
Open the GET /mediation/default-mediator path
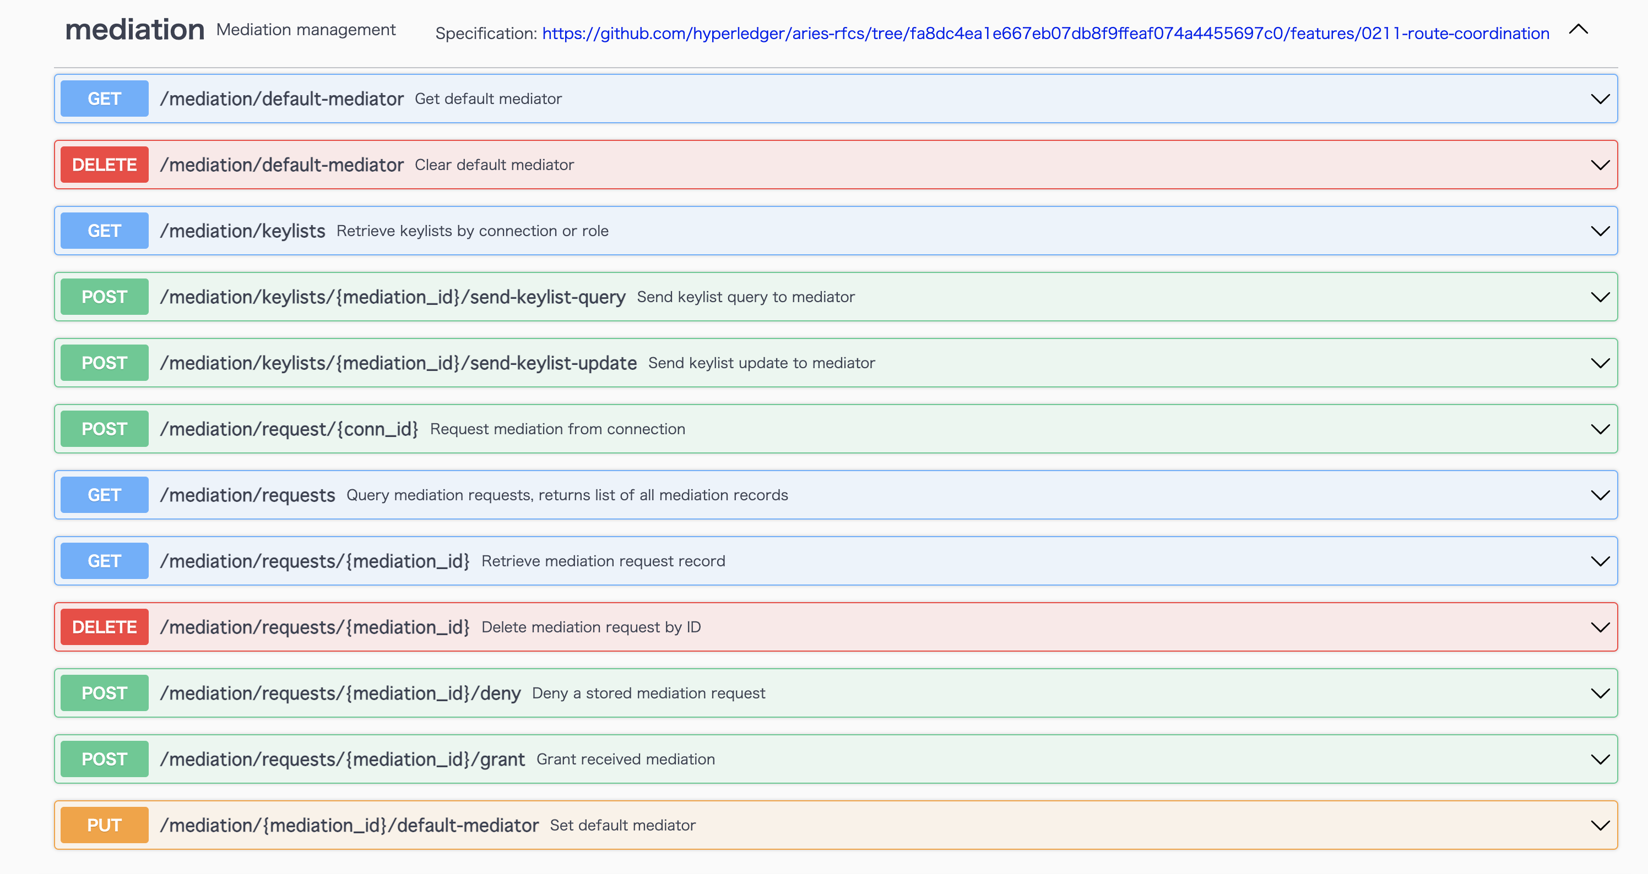tap(281, 99)
